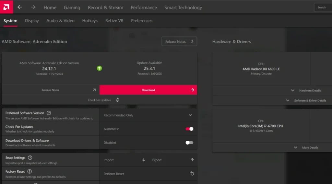The image size is (332, 184).
Task: Click the Perform Reset circular arrow icon
Action: pyautogui.click(x=192, y=173)
